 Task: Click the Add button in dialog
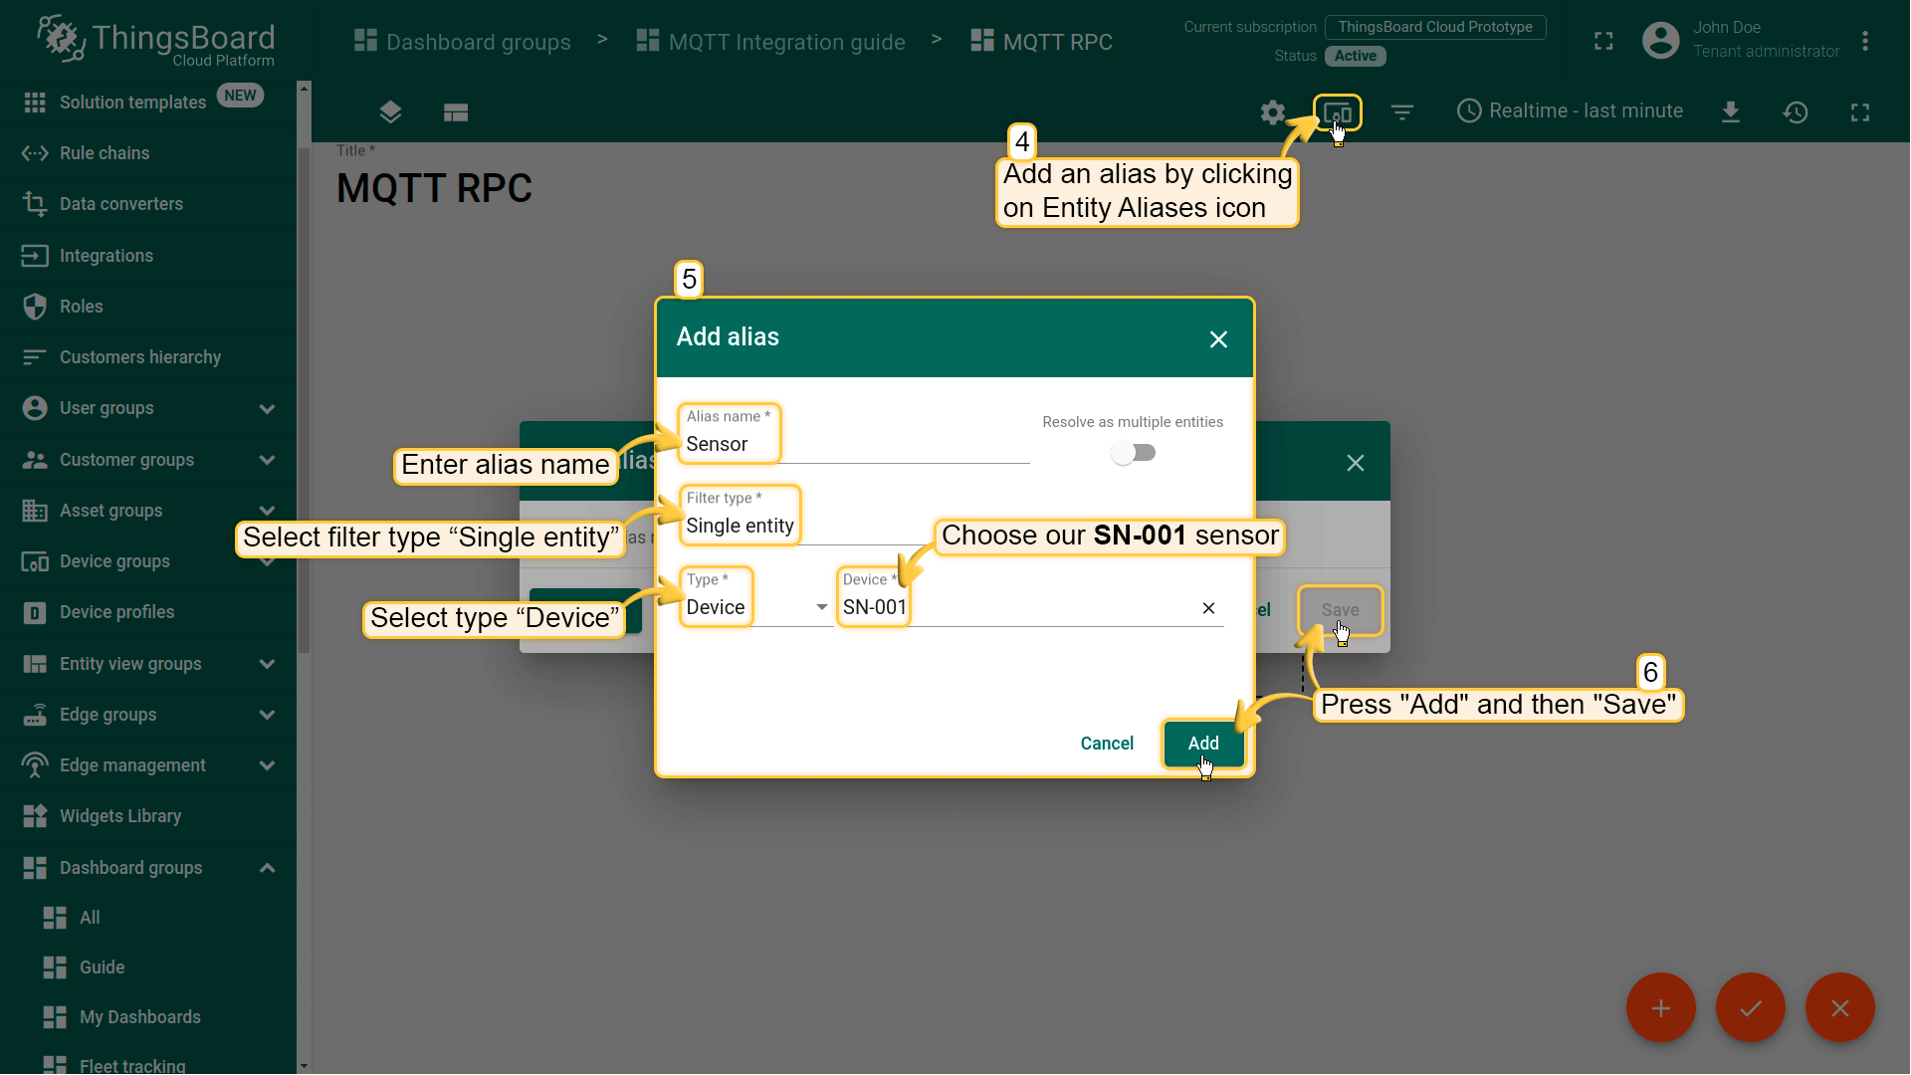click(1202, 743)
